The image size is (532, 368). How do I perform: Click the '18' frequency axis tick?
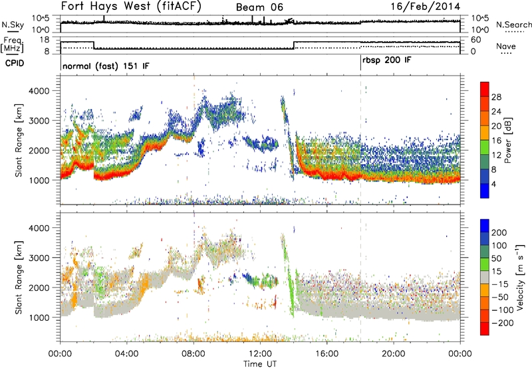[44, 40]
